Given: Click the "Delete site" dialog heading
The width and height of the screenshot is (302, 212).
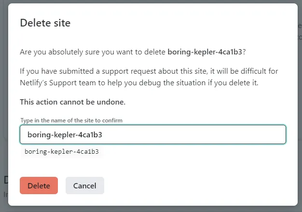Looking at the screenshot, I should click(x=45, y=23).
